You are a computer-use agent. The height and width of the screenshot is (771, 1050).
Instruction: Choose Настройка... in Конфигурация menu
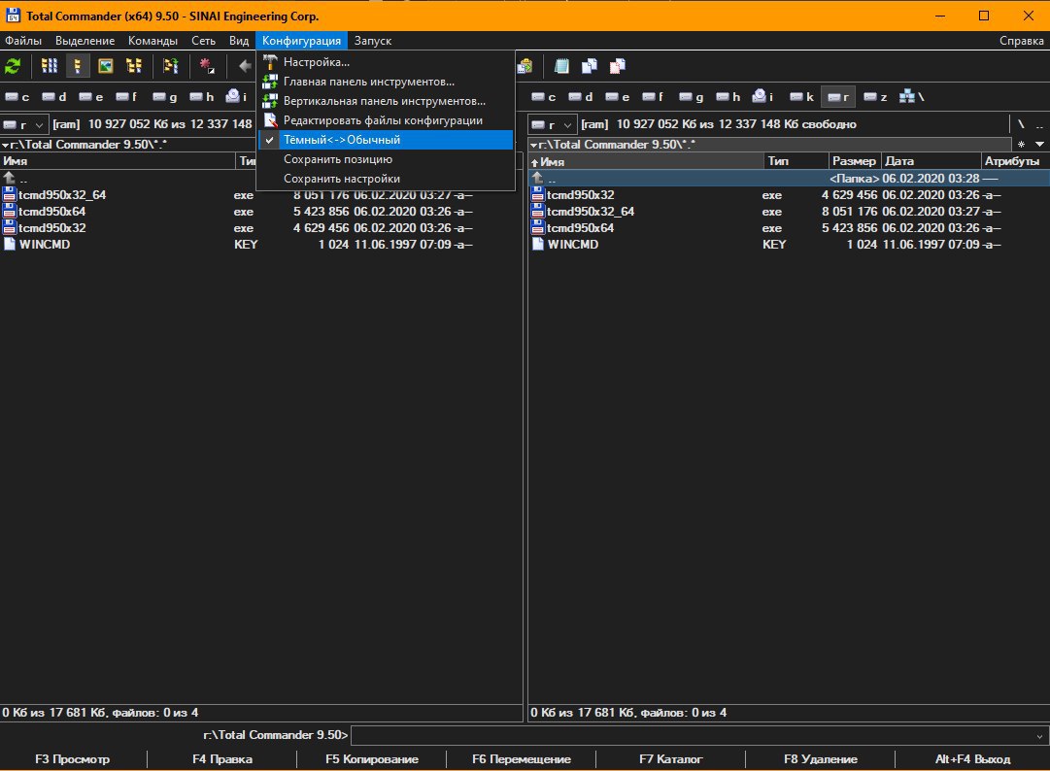click(386, 62)
